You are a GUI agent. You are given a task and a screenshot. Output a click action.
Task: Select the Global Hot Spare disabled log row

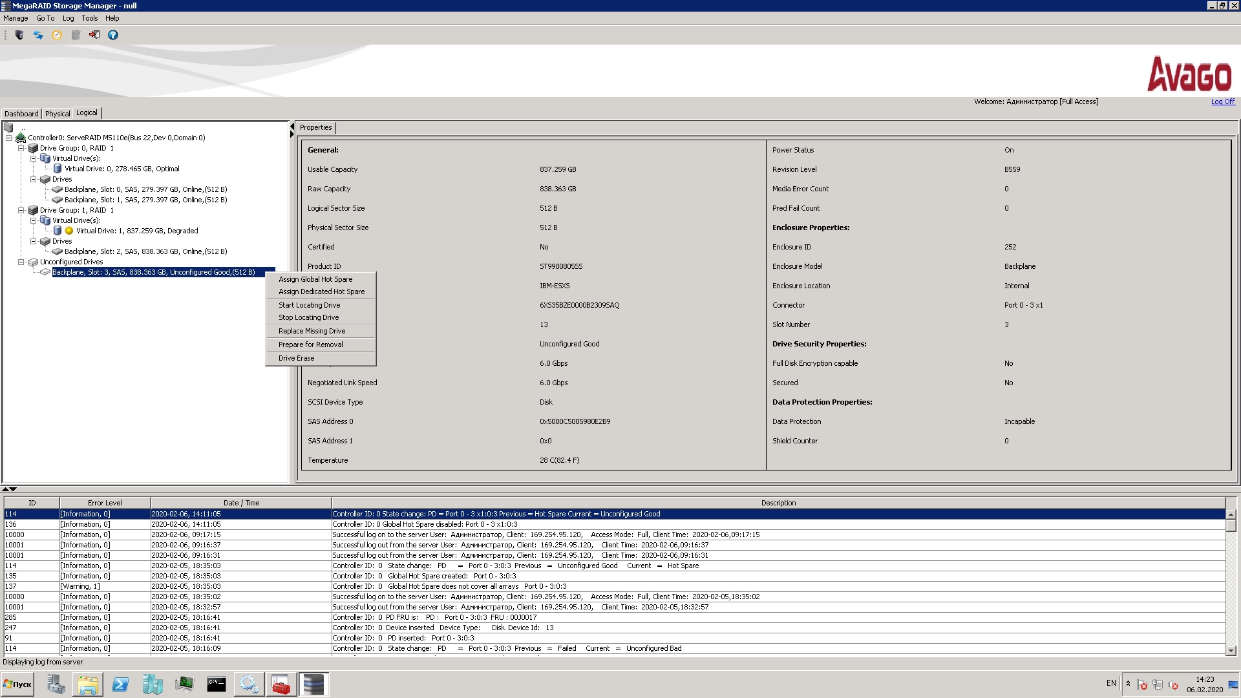coord(615,524)
